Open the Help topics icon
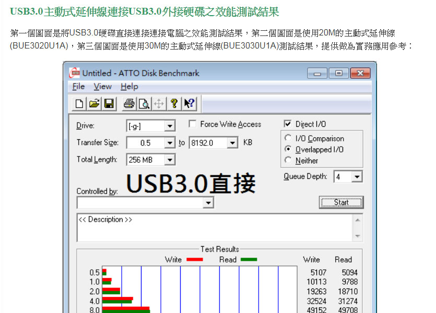 pyautogui.click(x=174, y=103)
